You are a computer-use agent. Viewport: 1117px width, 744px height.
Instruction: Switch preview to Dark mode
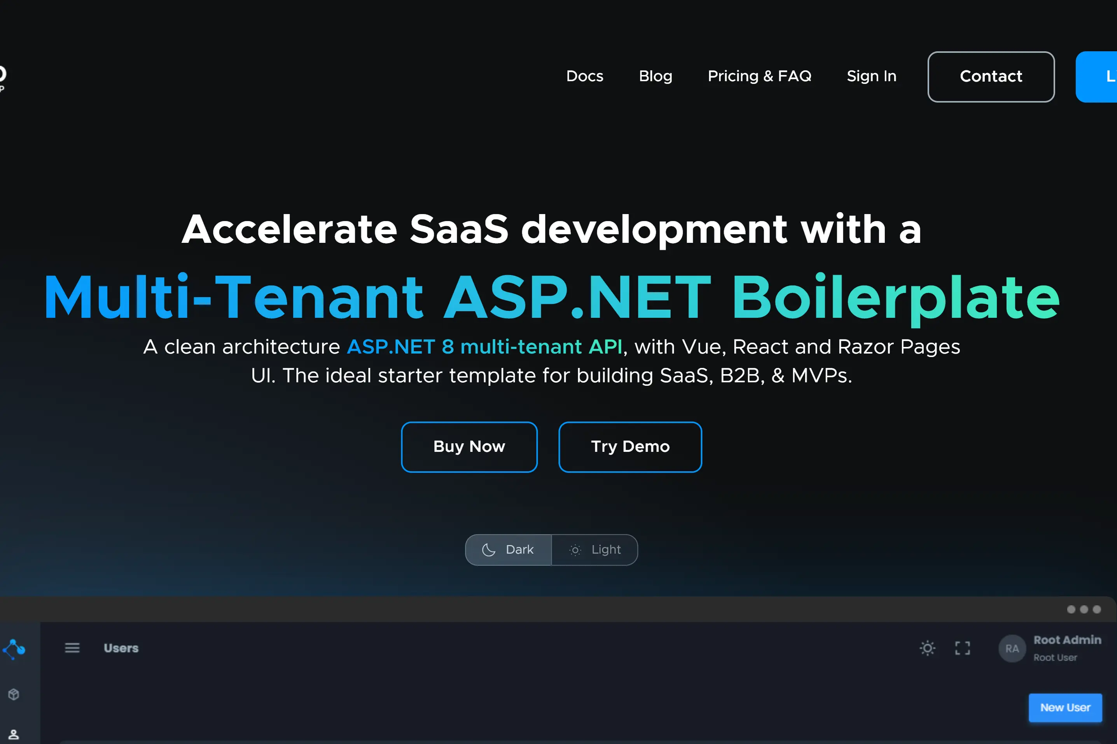(x=508, y=550)
